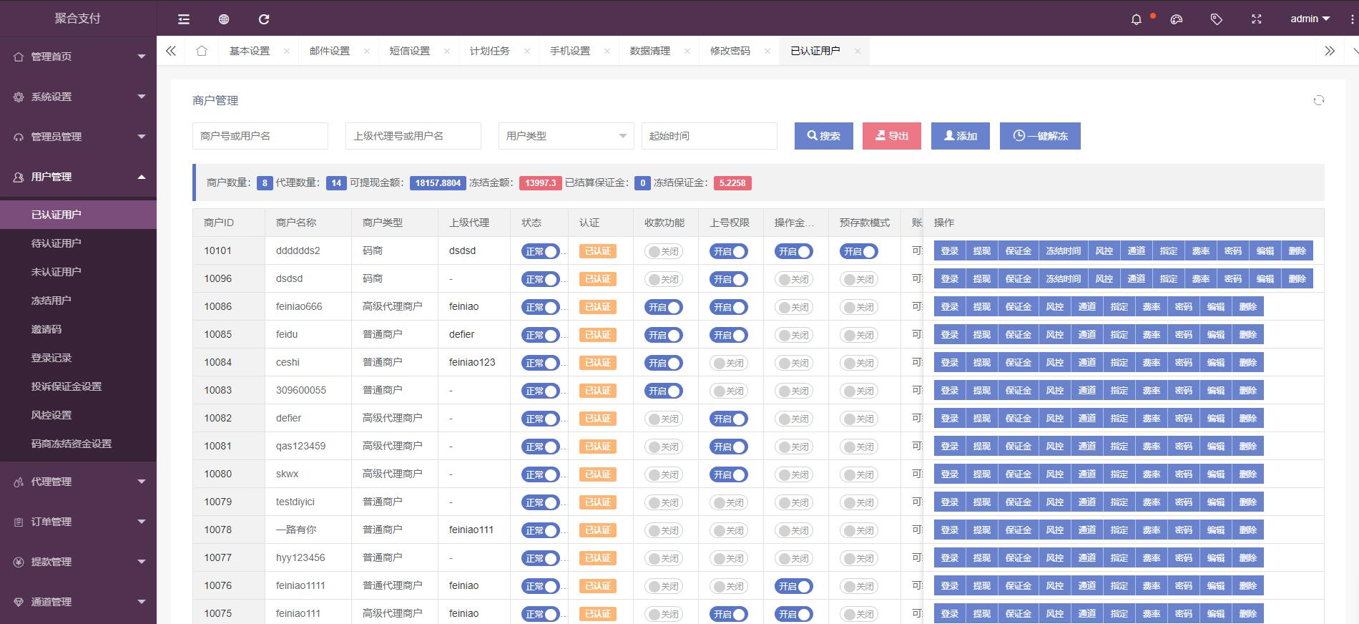The width and height of the screenshot is (1359, 624).
Task: Click the table reload icon beside 商户管理
Action: pos(1318,100)
